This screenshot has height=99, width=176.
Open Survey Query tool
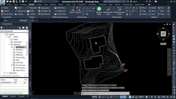(x=7, y=14)
